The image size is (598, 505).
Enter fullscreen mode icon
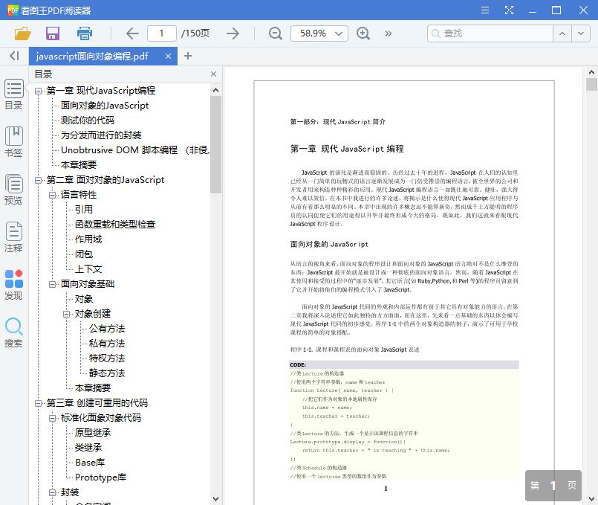pos(509,10)
